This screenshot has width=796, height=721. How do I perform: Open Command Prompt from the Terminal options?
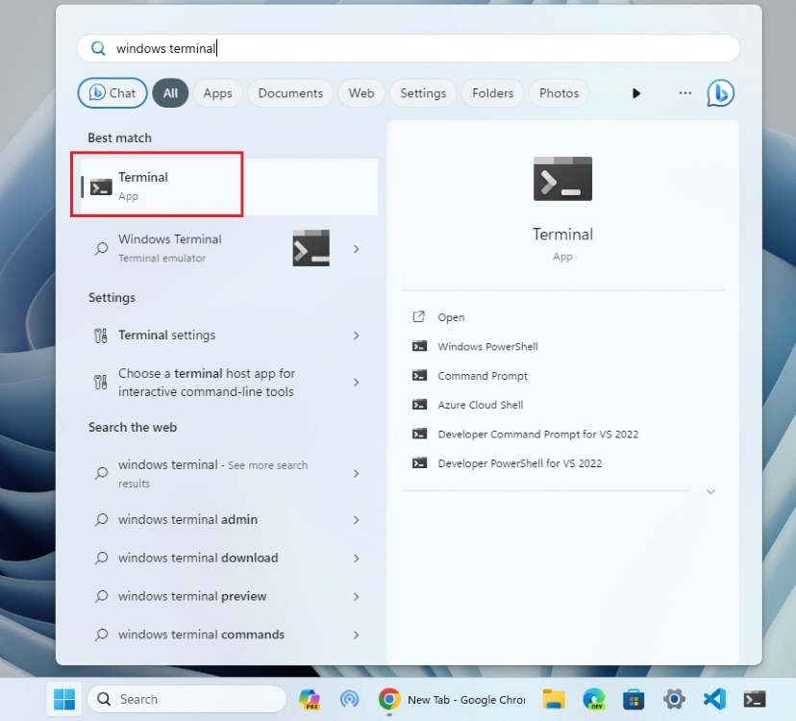[x=482, y=376]
